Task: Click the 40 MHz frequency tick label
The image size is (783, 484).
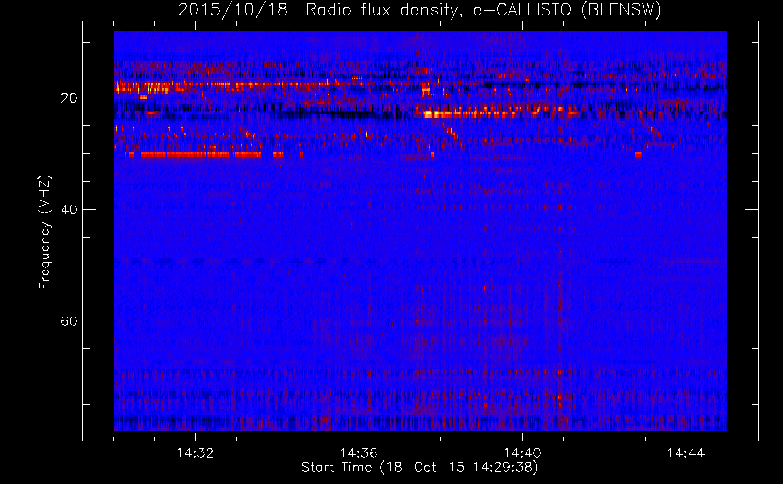Action: (69, 210)
